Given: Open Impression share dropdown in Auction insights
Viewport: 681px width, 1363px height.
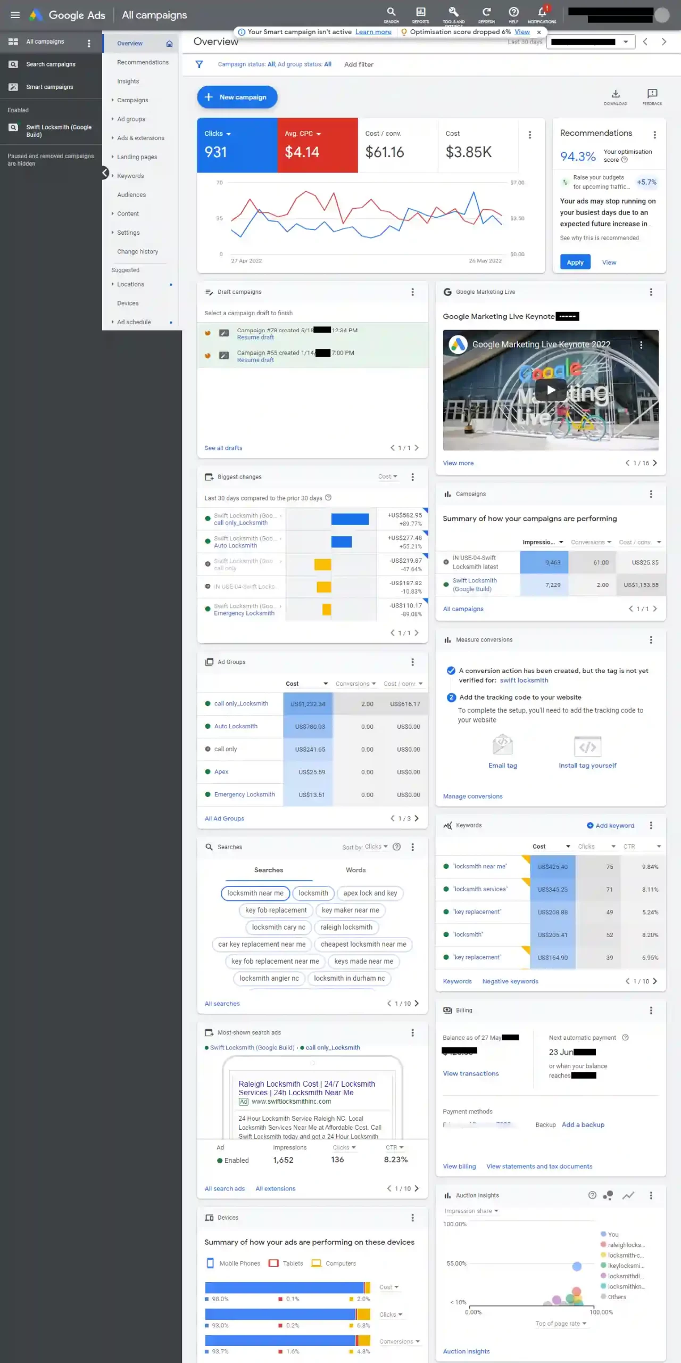Looking at the screenshot, I should (x=471, y=1211).
